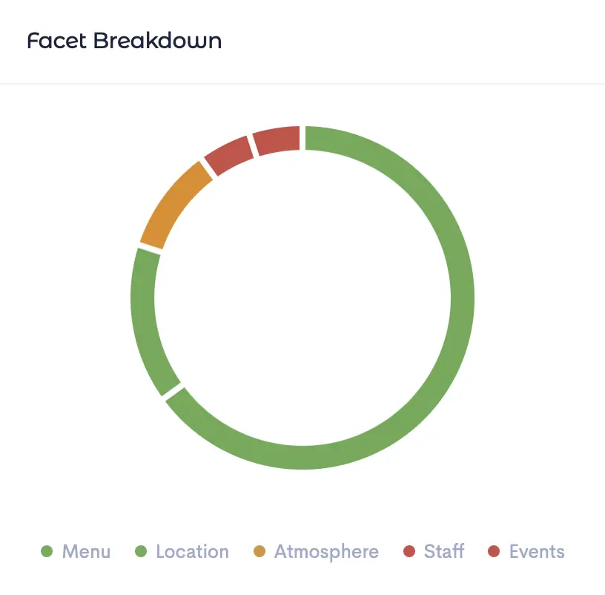Click the gap between orange and green segments

[149, 249]
